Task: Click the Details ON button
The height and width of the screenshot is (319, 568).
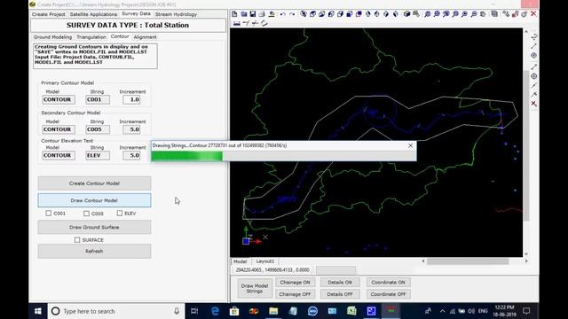Action: (340, 282)
